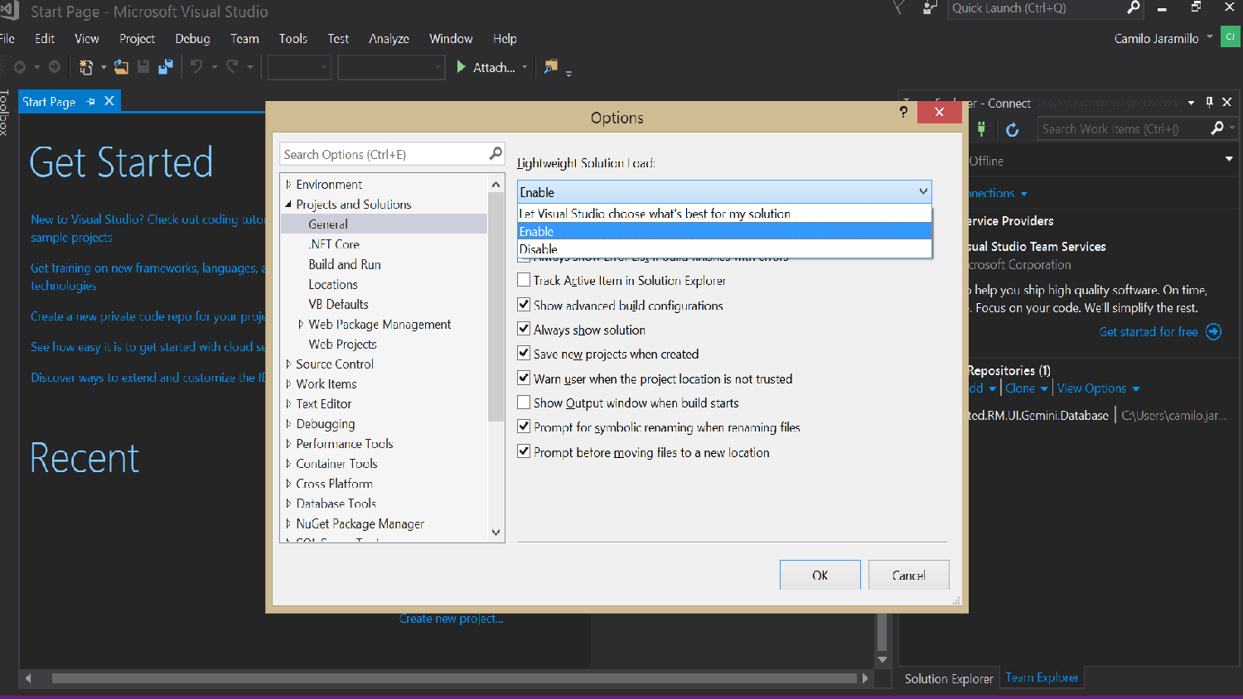Viewport: 1243px width, 699px height.
Task: Expand the Environment node
Action: 288,184
